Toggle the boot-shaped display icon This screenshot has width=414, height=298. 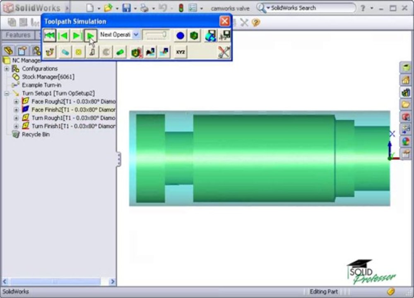92,52
